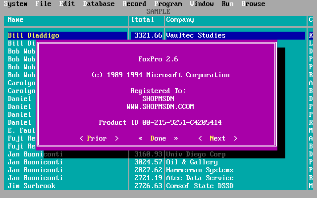Click the 2721.19 Itotal value
Screen dimensions: 317x198
pyautogui.click(x=148, y=178)
